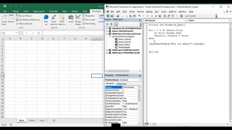Image resolution: width=232 pixels, height=130 pixels.
Task: Collapse Microsoft Excel Objects folder
Action: (110, 36)
